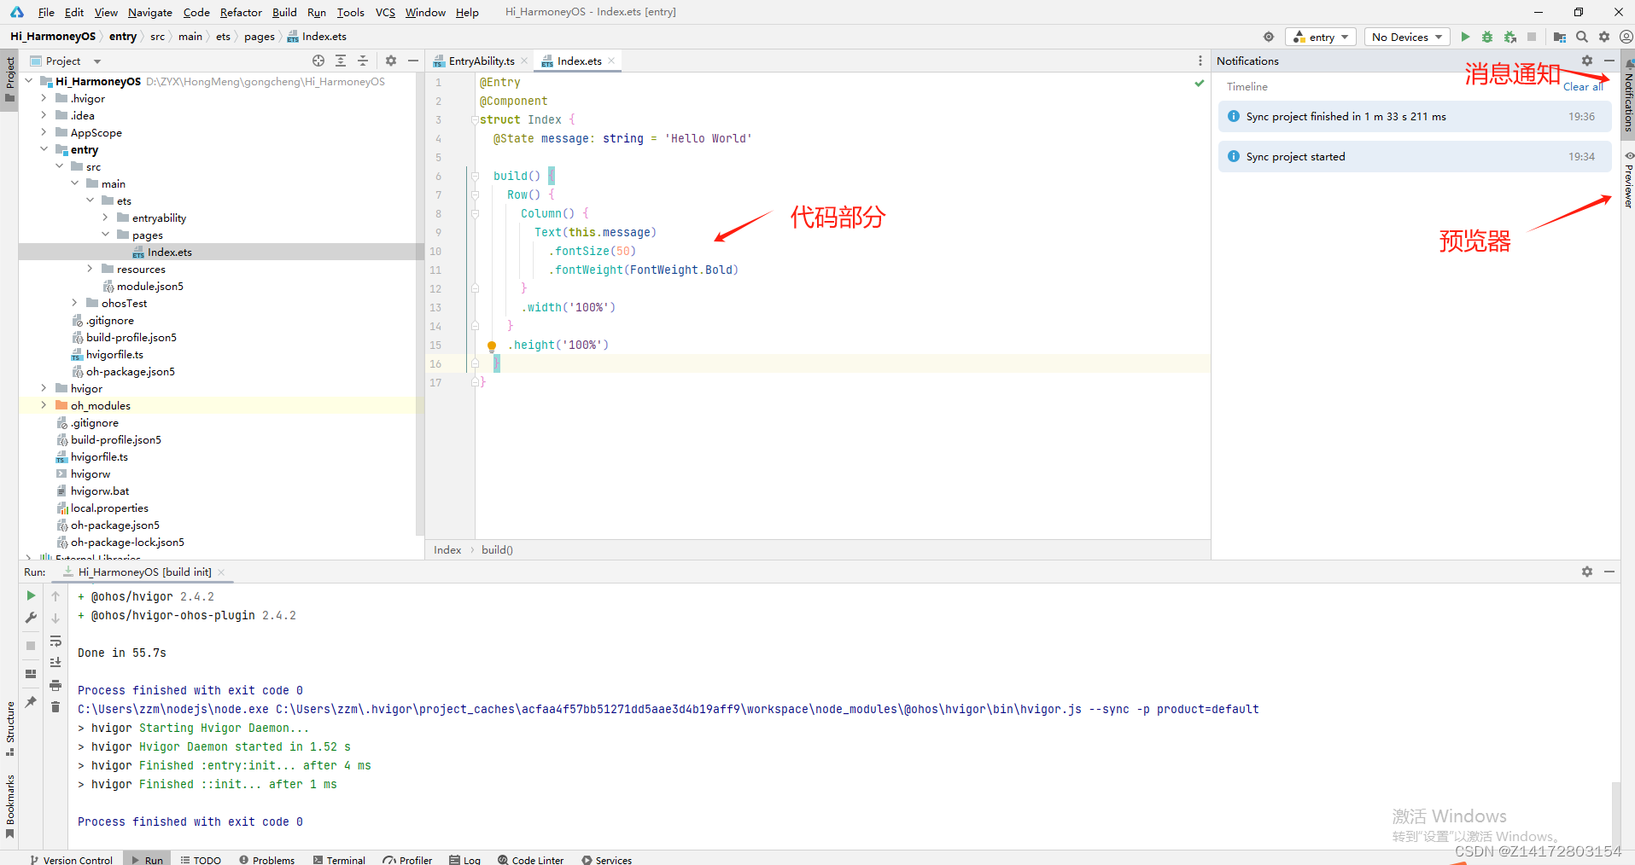1635x865 pixels.
Task: Click the build() breadcrumb below the editor
Action: [497, 549]
